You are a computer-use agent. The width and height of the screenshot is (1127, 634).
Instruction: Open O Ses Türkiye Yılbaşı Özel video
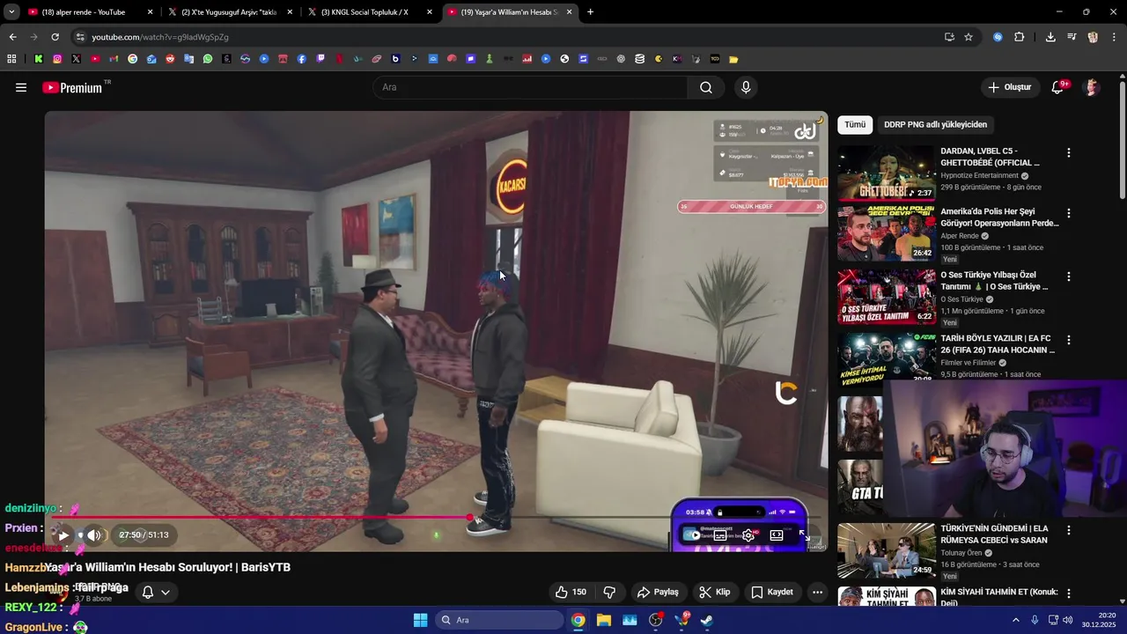(886, 298)
